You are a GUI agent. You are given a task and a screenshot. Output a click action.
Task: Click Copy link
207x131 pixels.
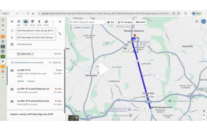click(55, 62)
